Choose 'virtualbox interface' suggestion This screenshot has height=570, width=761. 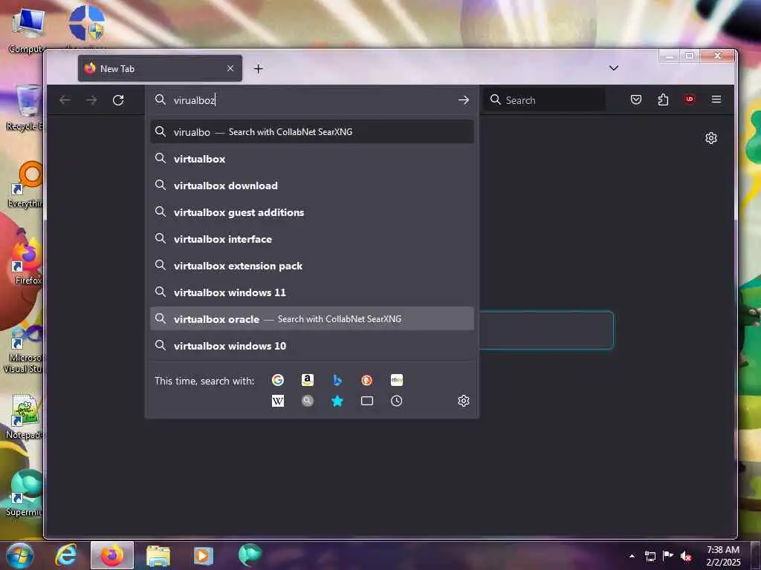coord(312,238)
